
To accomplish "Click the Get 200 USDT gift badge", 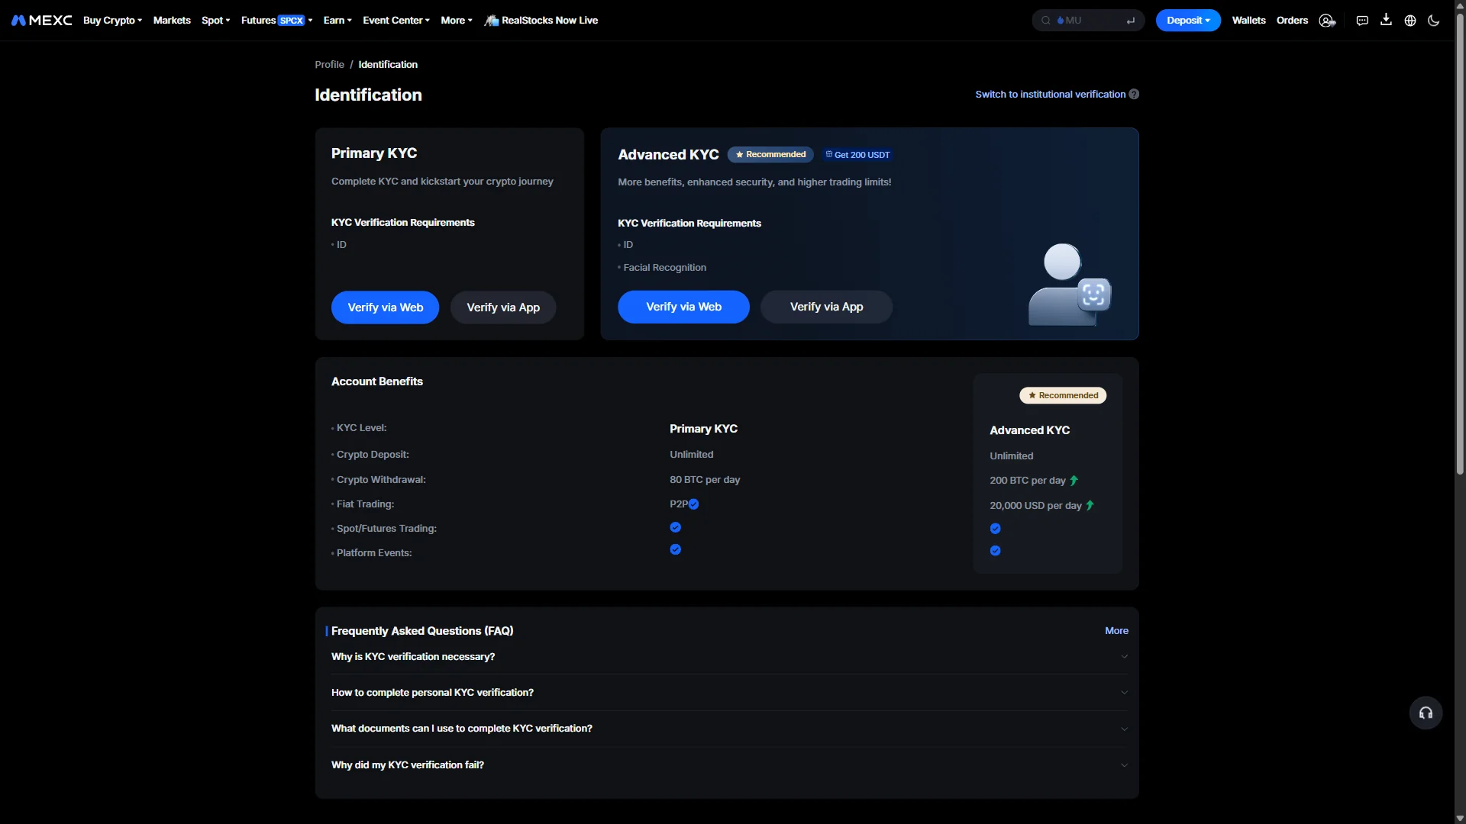I will (x=857, y=155).
